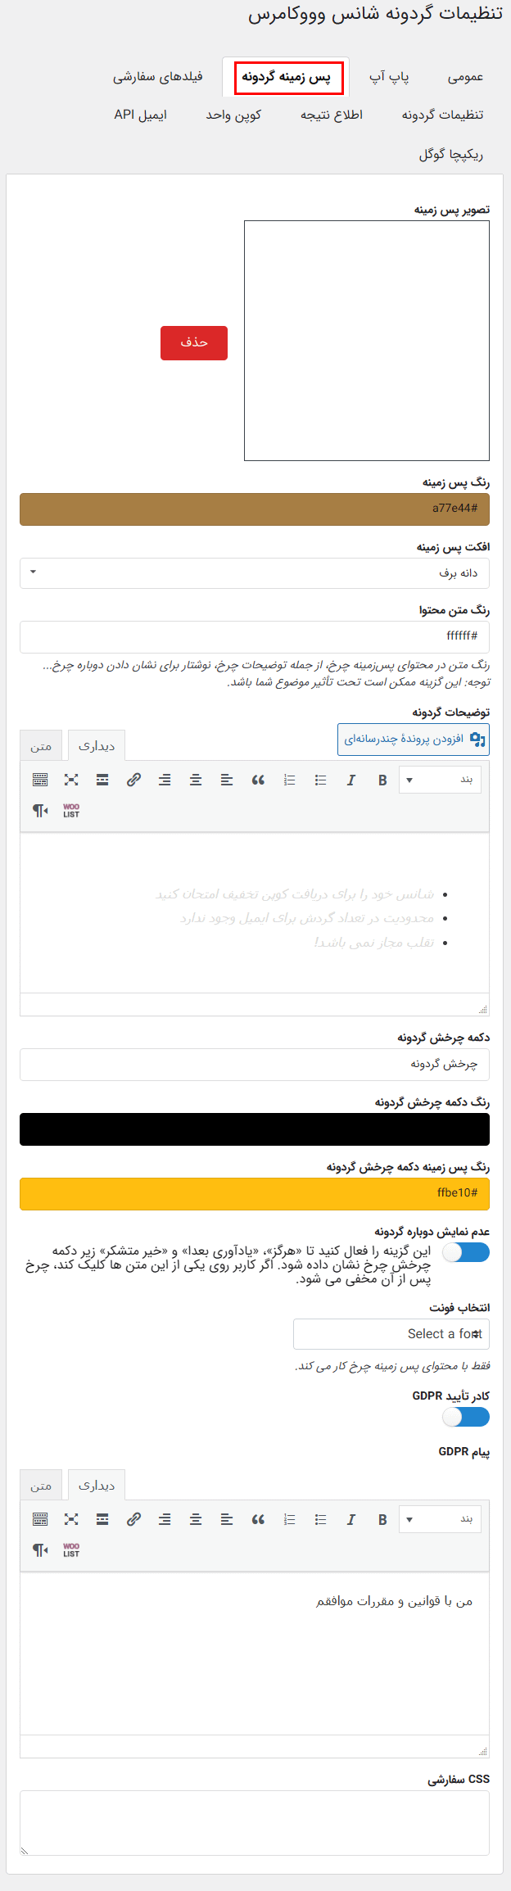The image size is (511, 1891).
Task: Switch GDPR message editor to دیداری tab
Action: click(x=97, y=1485)
